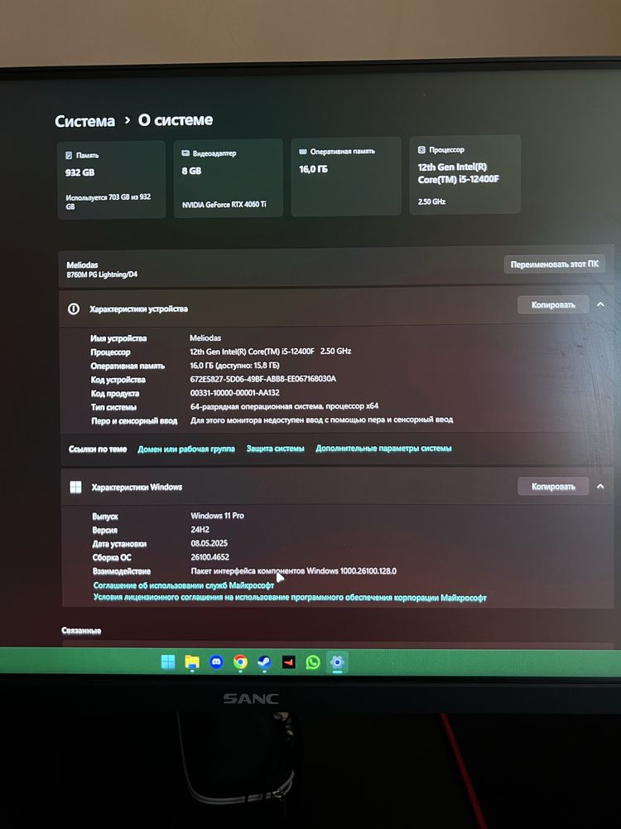
Task: Open the Майкрософт software license terms link
Action: (x=290, y=598)
